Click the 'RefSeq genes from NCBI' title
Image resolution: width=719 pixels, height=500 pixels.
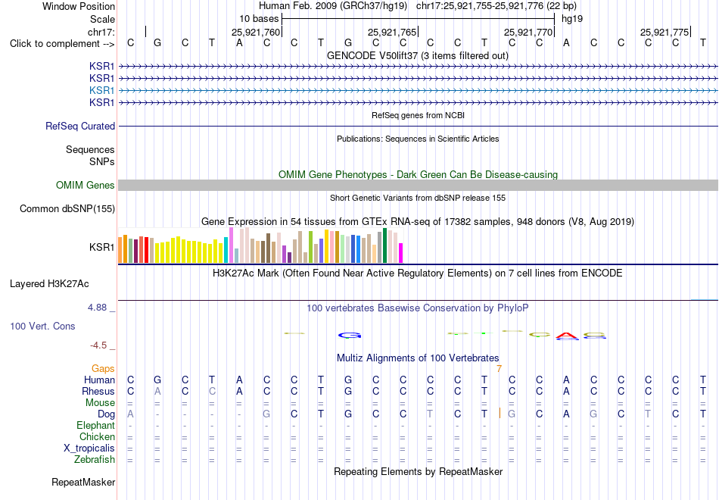tap(418, 115)
